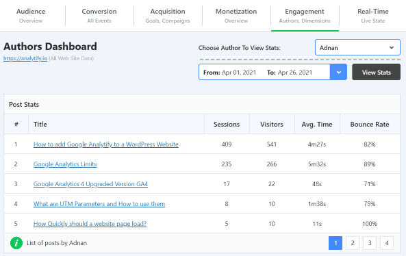The image size is (406, 256).
Task: Open the analytify.io site link
Action: (x=25, y=58)
